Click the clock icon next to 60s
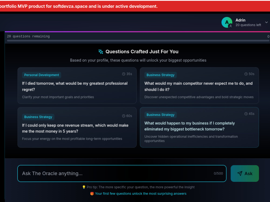The height and width of the screenshot is (202, 270). (124, 116)
